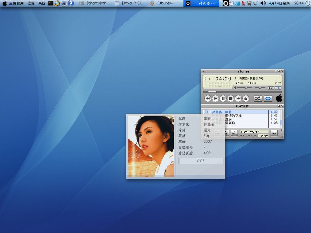Click the playlist mini pause button
The image size is (311, 233).
[246, 136]
